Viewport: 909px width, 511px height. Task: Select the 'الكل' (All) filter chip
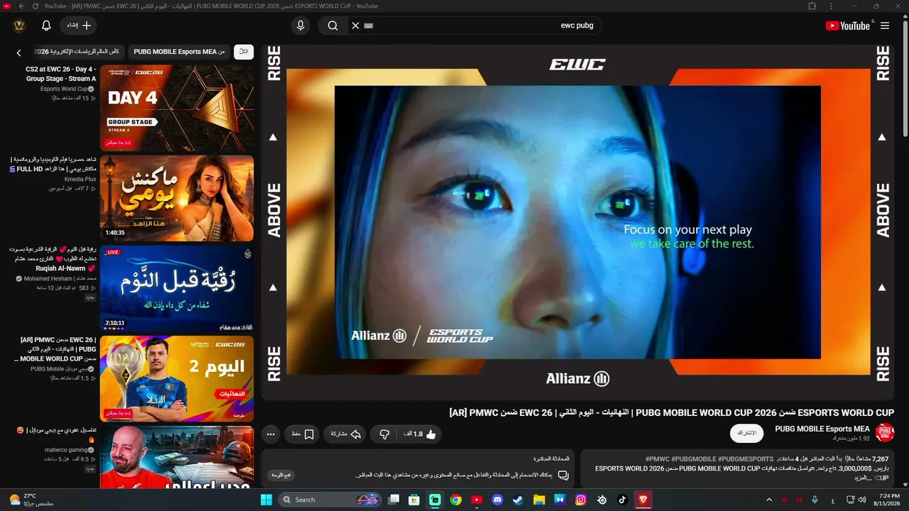(x=244, y=52)
